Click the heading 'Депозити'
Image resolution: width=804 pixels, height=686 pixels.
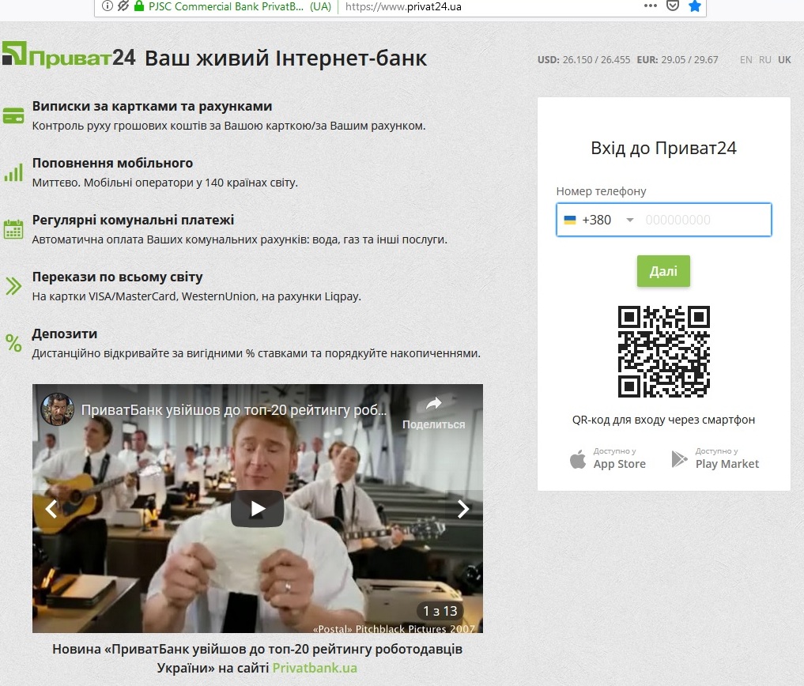coord(65,334)
